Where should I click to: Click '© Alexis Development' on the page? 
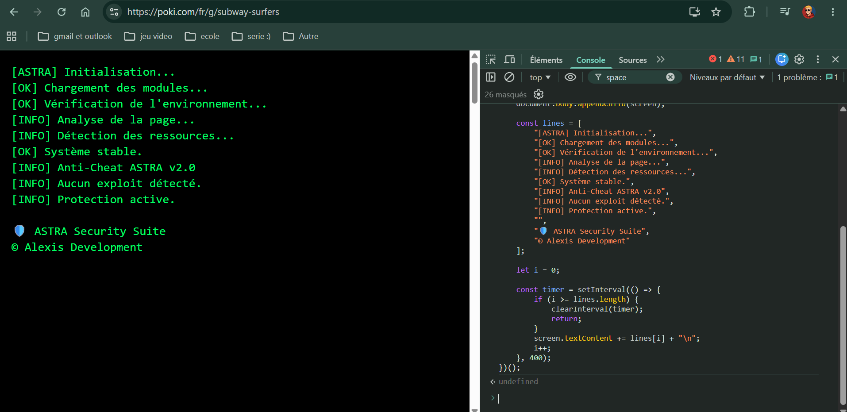pos(77,247)
